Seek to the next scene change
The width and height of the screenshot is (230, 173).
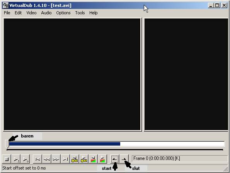point(102,159)
